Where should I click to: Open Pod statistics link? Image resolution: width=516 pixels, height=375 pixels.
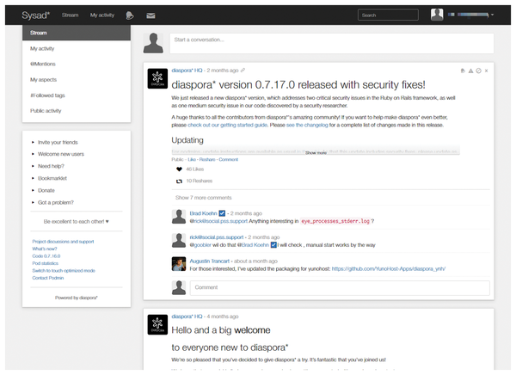pos(46,263)
